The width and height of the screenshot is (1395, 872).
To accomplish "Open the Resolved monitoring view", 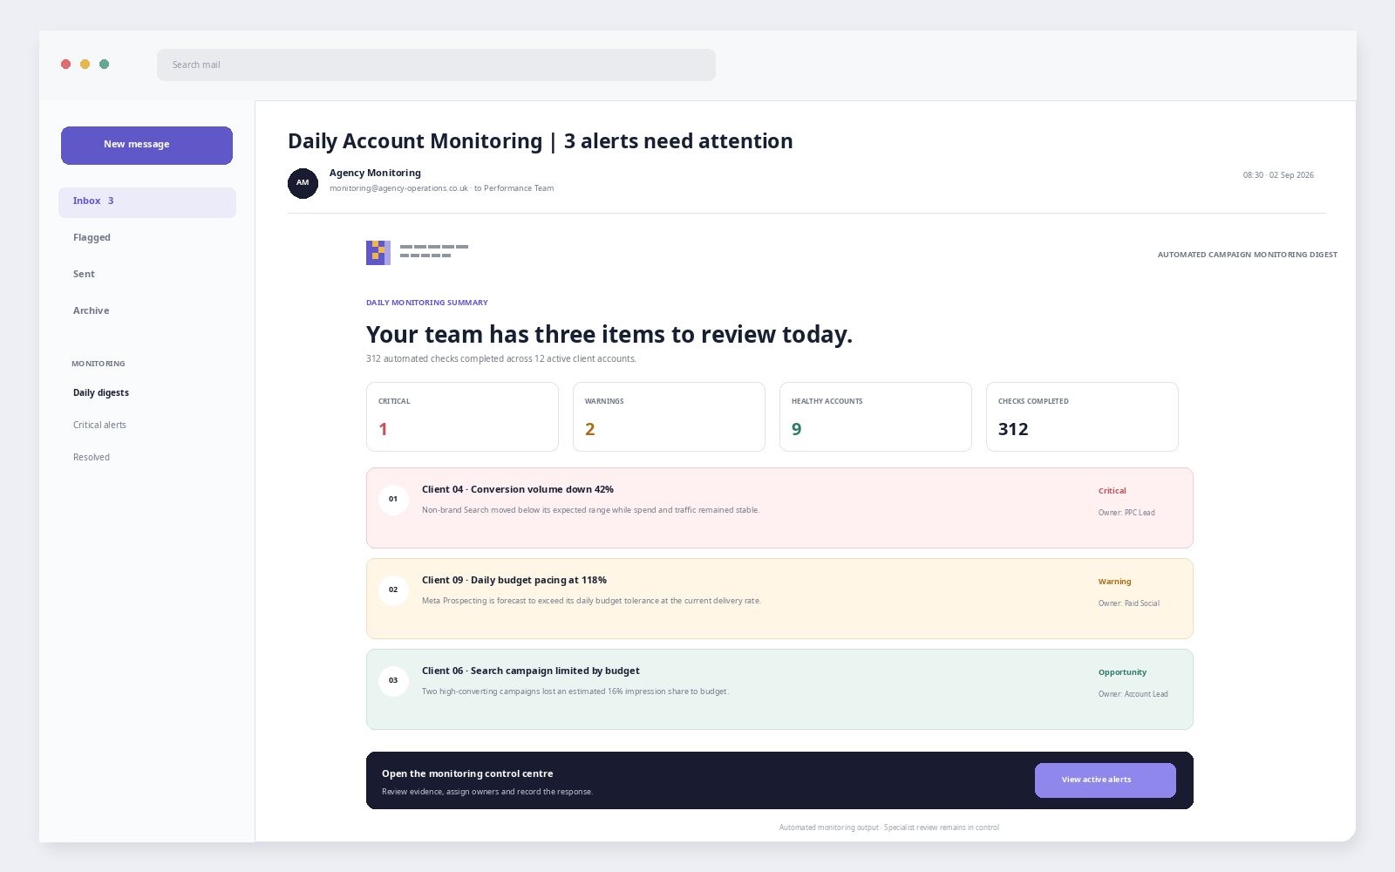I will tap(92, 457).
